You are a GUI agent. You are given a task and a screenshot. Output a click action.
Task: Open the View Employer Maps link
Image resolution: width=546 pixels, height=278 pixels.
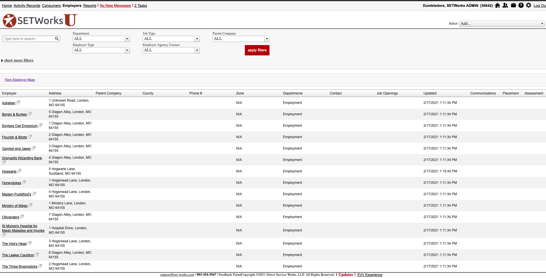(20, 80)
